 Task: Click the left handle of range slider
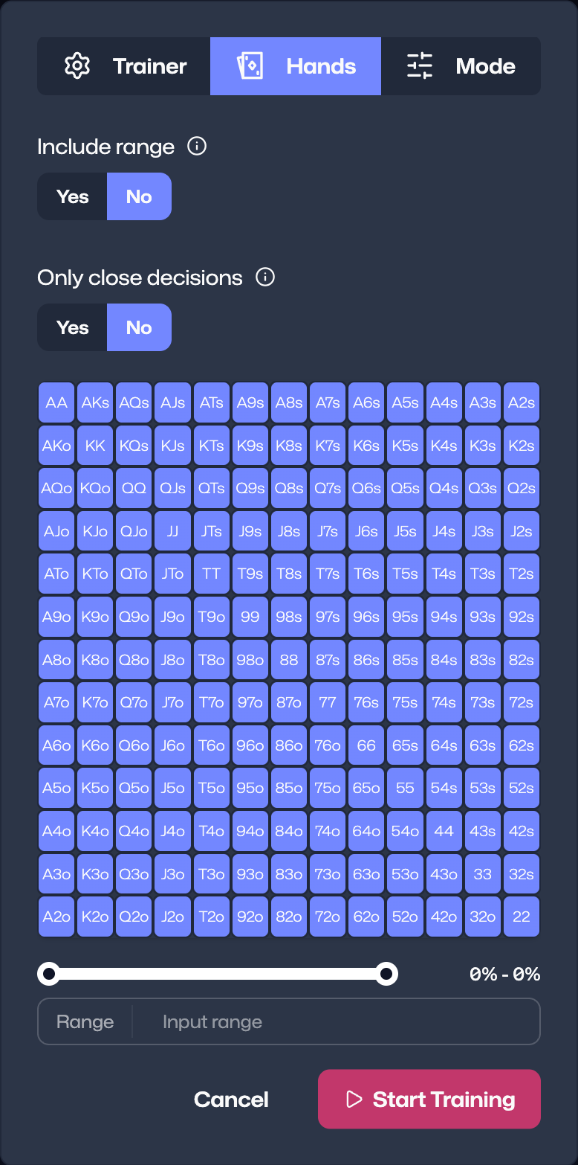coord(49,974)
